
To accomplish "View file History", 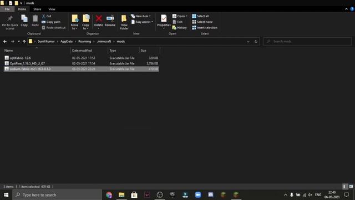I will (180, 28).
